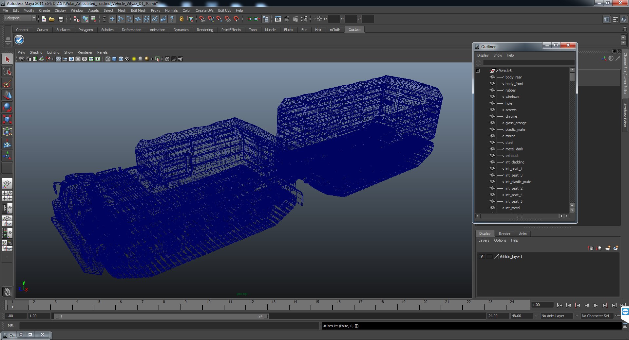The image size is (629, 340).
Task: Pick the Rotate tool
Action: pyautogui.click(x=7, y=107)
